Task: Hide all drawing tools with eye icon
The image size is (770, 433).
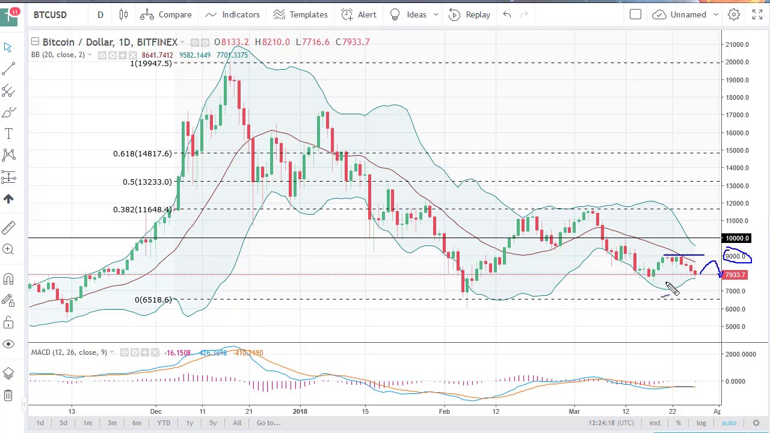Action: pyautogui.click(x=8, y=344)
